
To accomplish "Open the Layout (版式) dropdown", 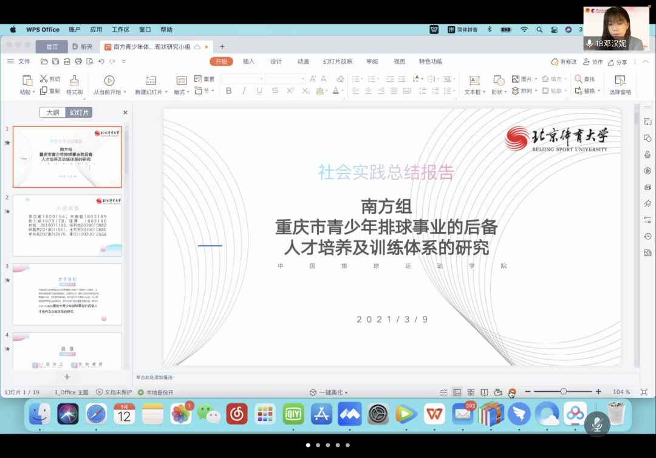I will tap(182, 92).
